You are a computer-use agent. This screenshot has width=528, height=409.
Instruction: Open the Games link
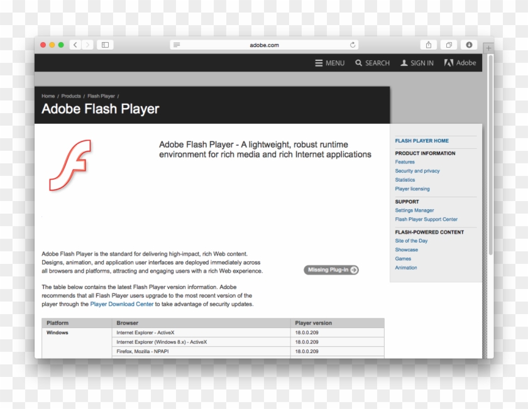pyautogui.click(x=403, y=259)
